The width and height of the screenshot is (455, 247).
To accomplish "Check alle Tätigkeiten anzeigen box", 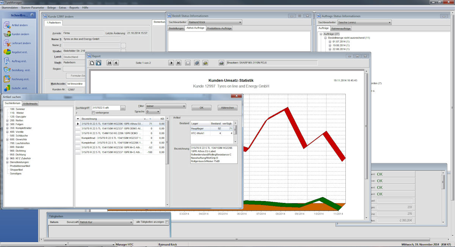I will click(167, 222).
